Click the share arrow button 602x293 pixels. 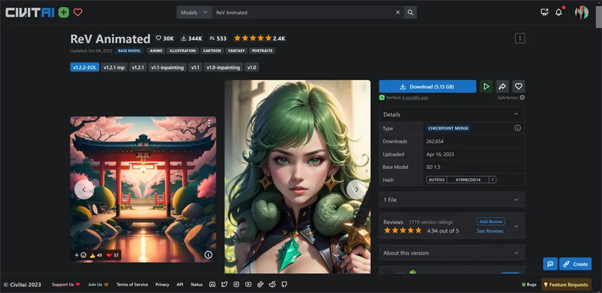click(x=502, y=86)
